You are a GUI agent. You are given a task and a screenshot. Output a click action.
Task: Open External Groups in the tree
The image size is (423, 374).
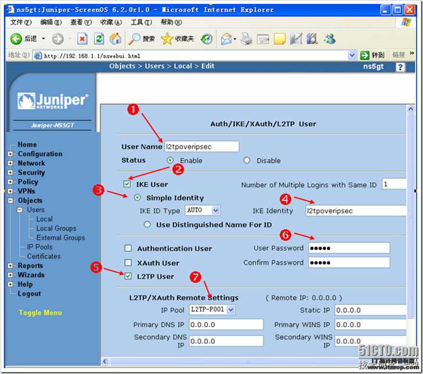pyautogui.click(x=60, y=238)
